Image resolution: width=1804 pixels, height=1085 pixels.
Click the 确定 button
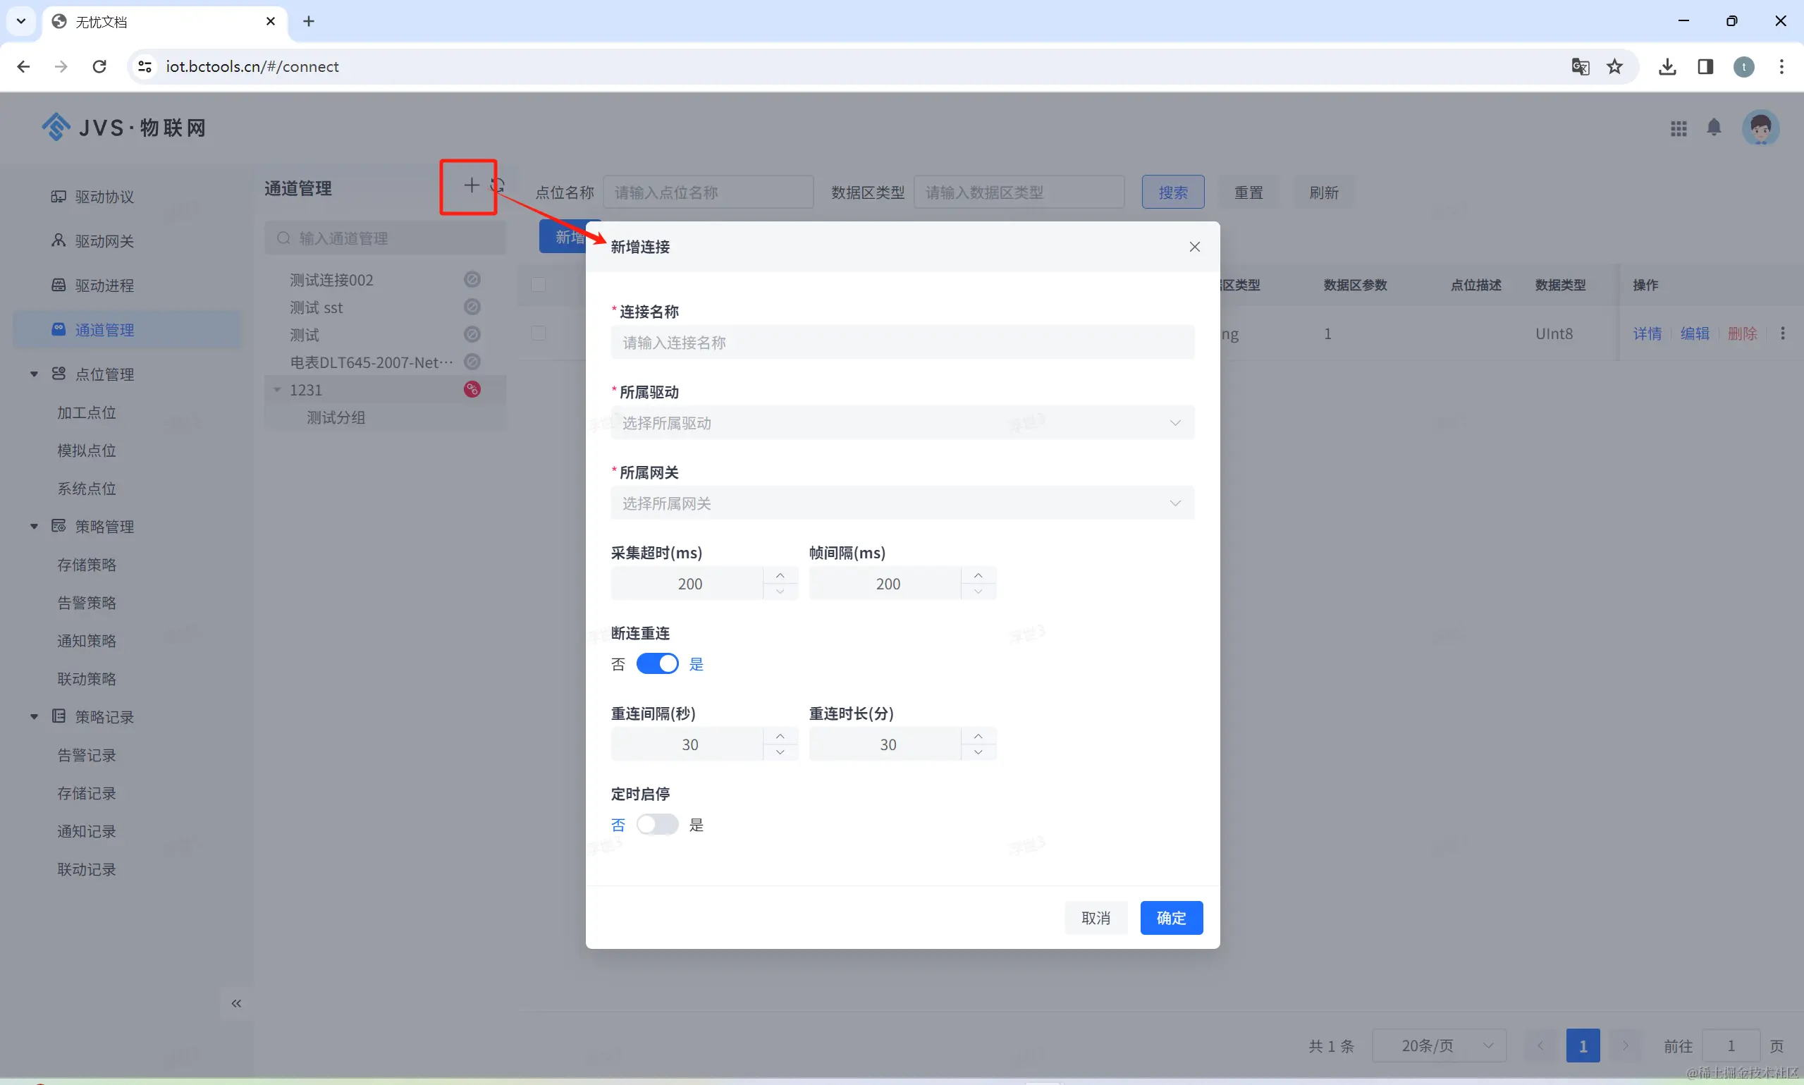[x=1171, y=918]
